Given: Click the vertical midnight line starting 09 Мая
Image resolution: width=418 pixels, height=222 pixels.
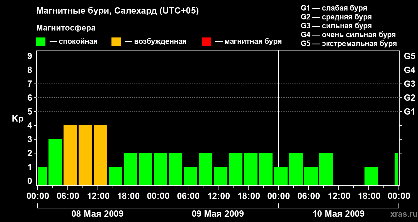Looking at the screenshot, I should tap(158, 101).
